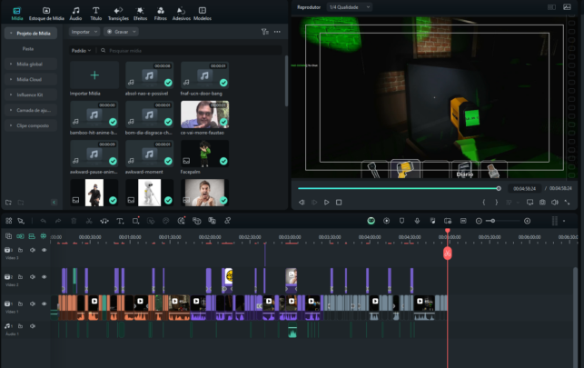Open the Efeitos panel icon
This screenshot has height=368, width=584.
click(x=140, y=12)
